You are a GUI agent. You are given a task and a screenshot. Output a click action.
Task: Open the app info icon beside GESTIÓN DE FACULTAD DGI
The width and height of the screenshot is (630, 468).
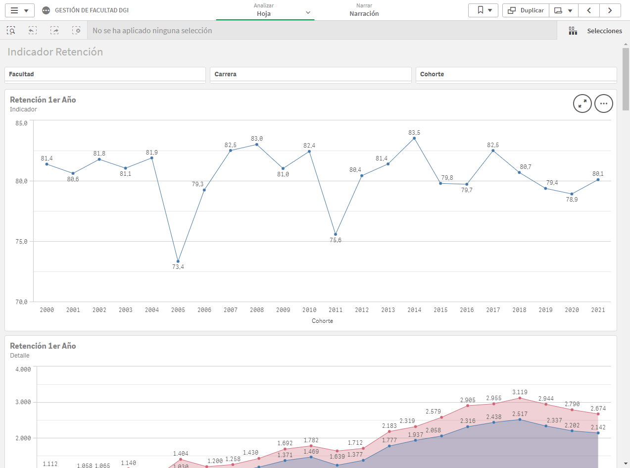coord(46,10)
